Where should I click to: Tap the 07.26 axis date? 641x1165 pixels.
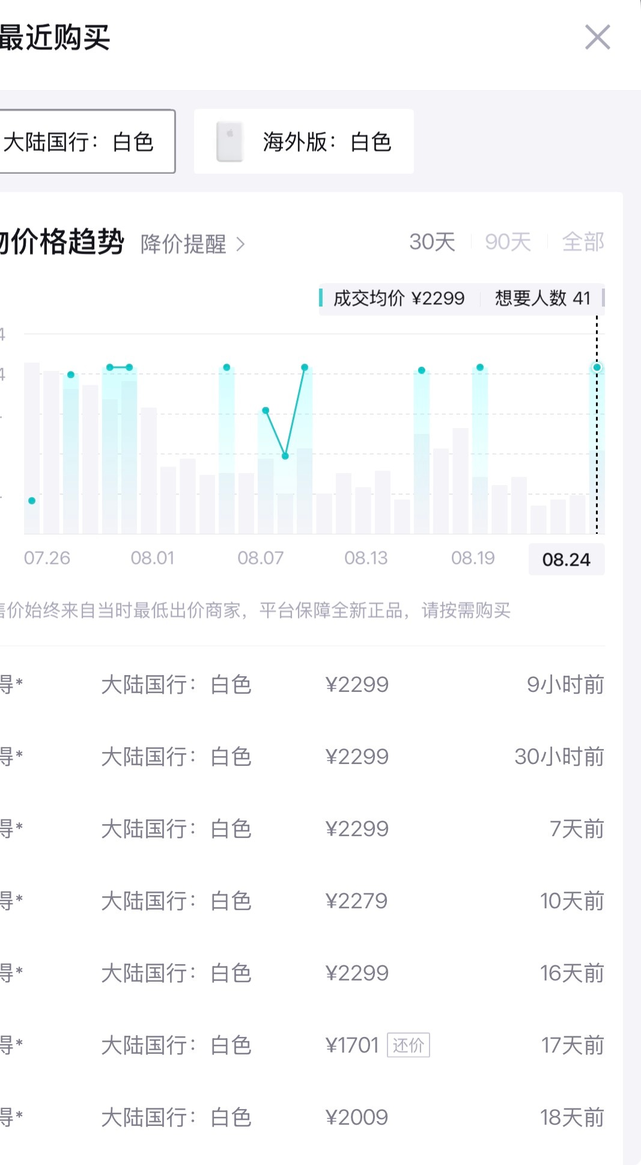point(47,558)
